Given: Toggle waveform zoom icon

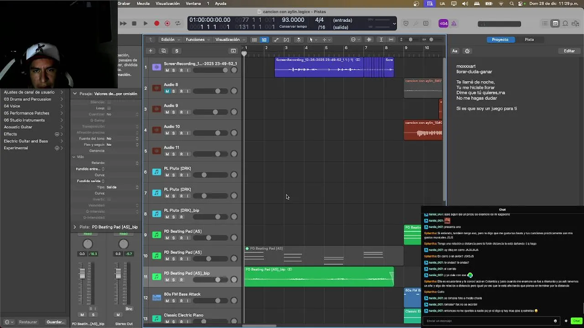Looking at the screenshot, I should pyautogui.click(x=369, y=40).
